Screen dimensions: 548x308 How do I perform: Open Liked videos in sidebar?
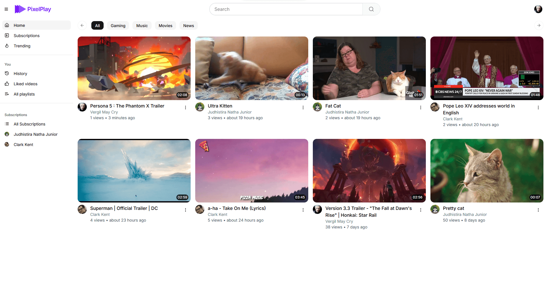coord(37,84)
